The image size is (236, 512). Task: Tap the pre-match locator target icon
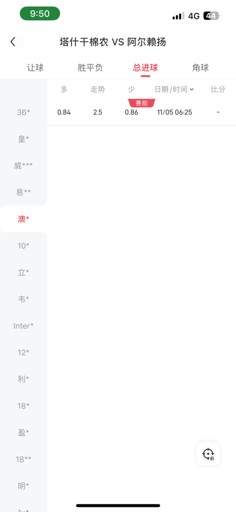pyautogui.click(x=208, y=454)
